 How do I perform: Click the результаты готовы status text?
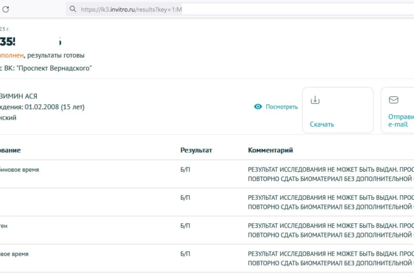(56, 55)
